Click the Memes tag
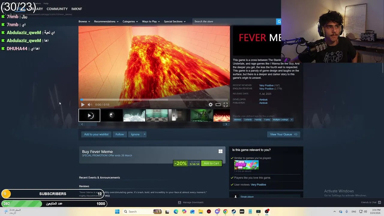 (x=237, y=119)
